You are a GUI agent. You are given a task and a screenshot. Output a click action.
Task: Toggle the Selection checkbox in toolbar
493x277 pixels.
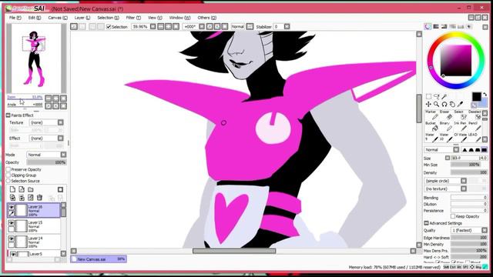point(109,27)
